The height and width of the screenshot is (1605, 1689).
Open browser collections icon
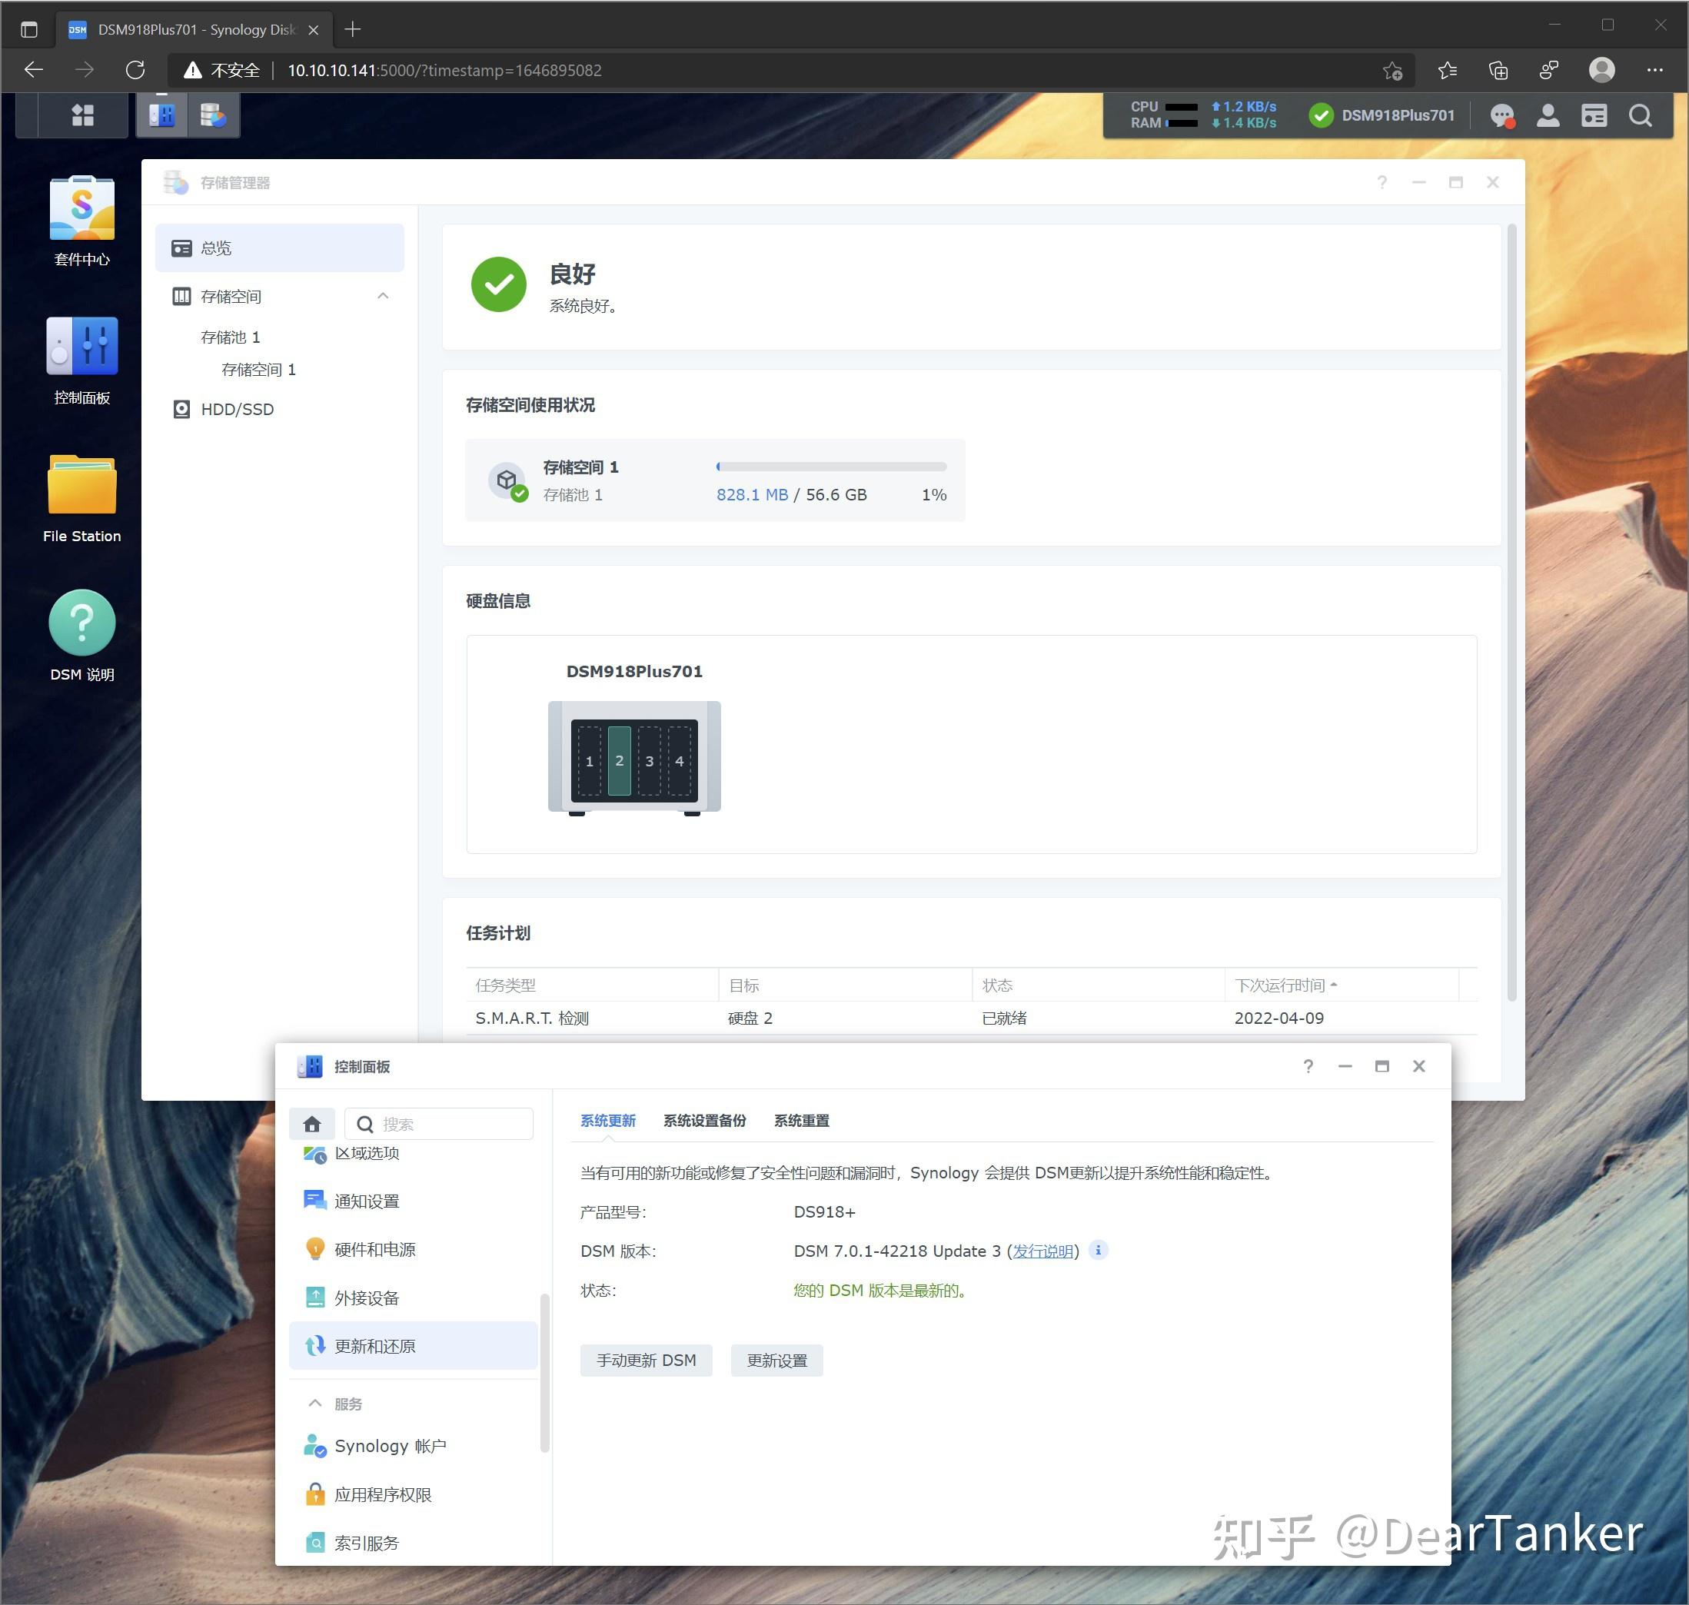click(x=1498, y=70)
